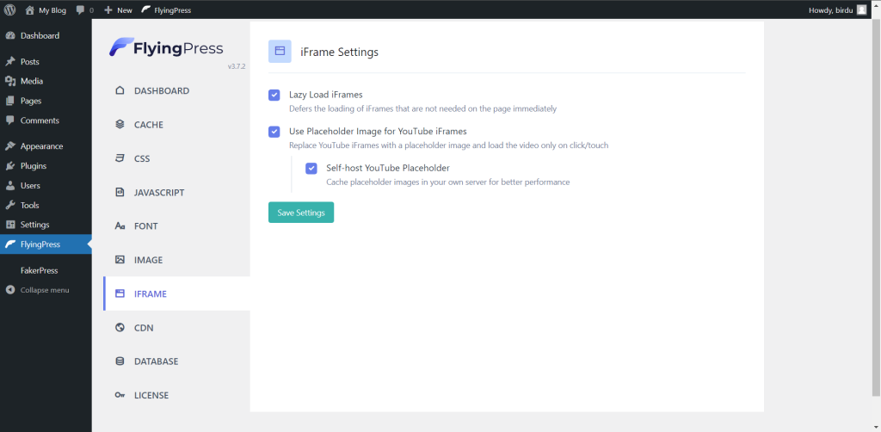Click the user avatar icon

[861, 9]
